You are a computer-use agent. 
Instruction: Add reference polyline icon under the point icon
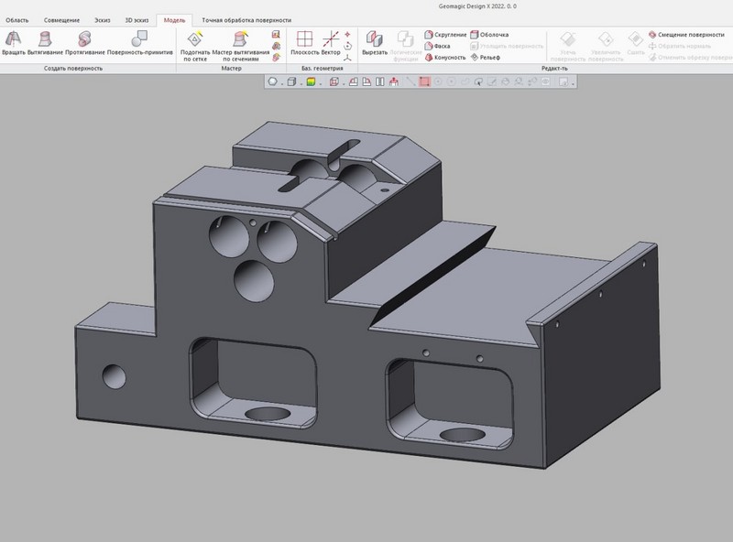point(347,46)
